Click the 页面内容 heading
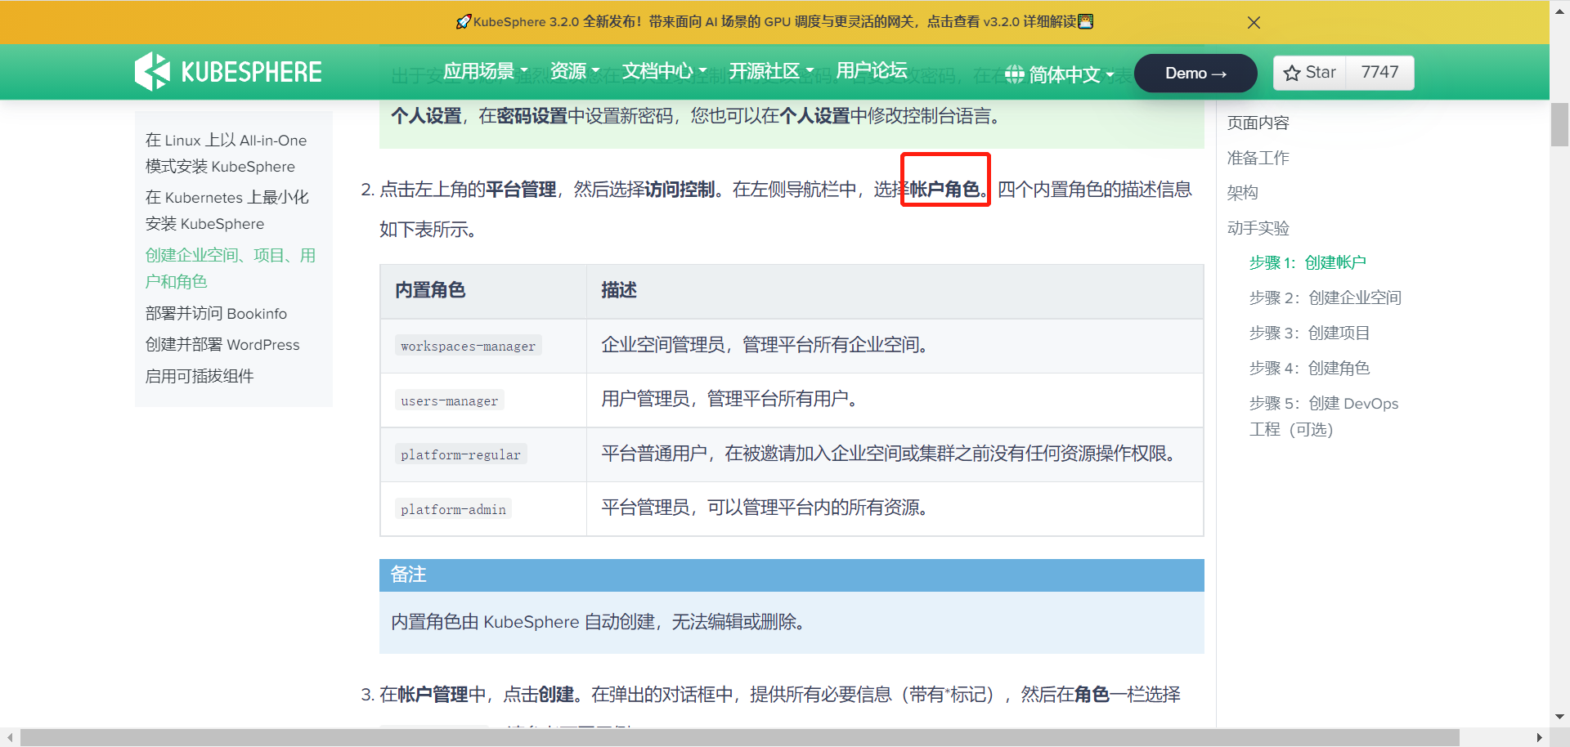 (1258, 123)
